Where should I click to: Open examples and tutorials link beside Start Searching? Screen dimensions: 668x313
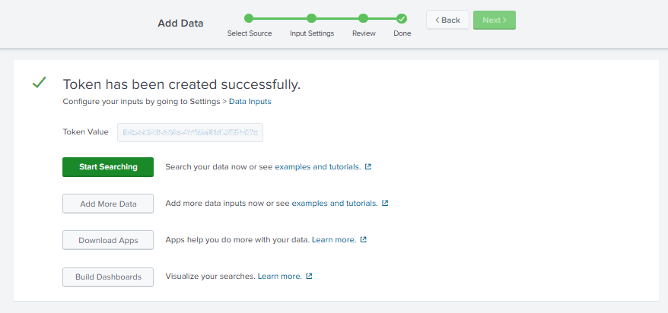click(317, 166)
